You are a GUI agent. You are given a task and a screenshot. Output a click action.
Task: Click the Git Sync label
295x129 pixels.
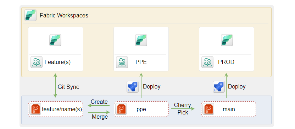[68, 87]
